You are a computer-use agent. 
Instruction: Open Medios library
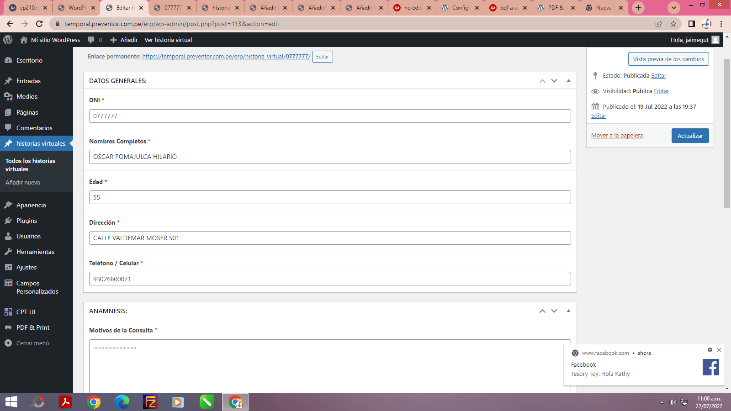[27, 96]
